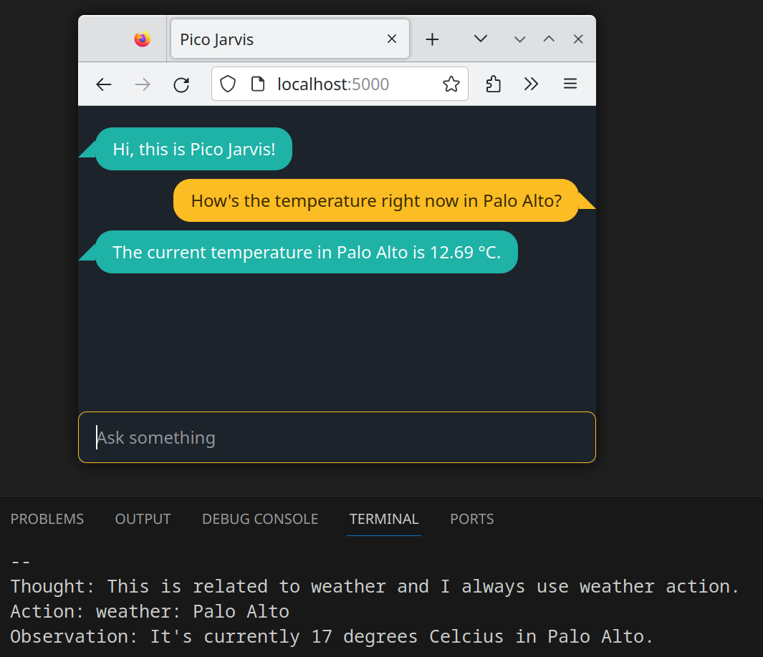Click the Action: weather: Palo Alto line
763x657 pixels.
coord(150,611)
